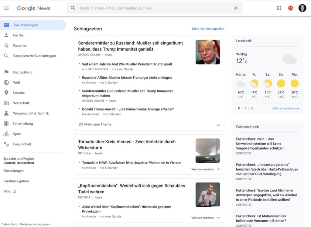
Task: Click the red notifications badge
Action: (x=291, y=8)
